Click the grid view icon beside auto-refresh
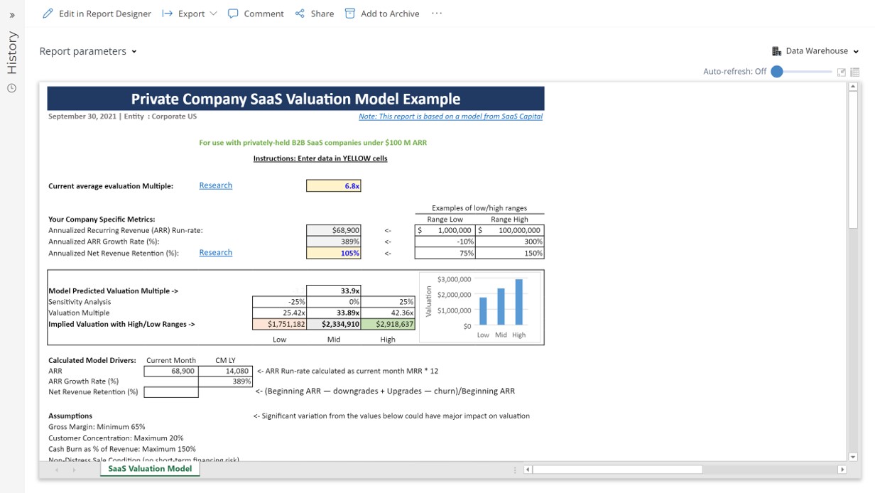Viewport: 875px width, 493px height. (x=854, y=72)
